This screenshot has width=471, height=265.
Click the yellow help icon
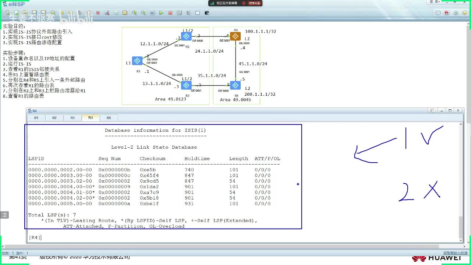pos(465,13)
